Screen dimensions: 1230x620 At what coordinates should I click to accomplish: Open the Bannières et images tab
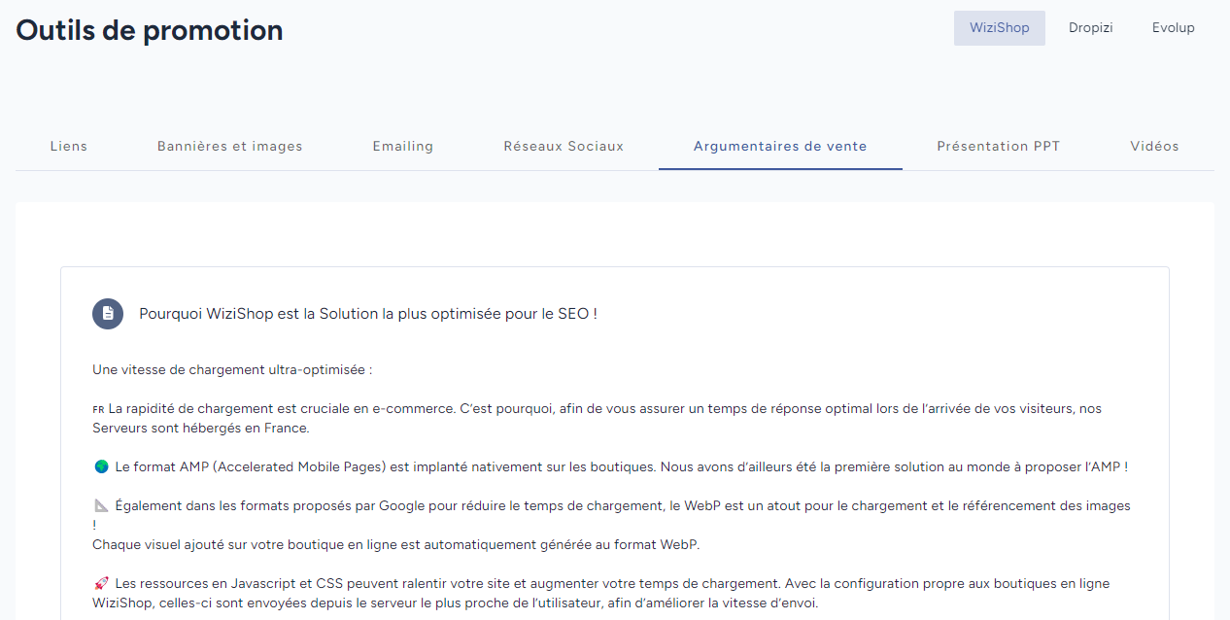click(229, 146)
